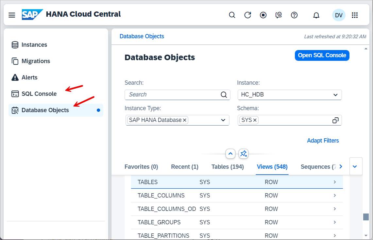Click the Last refreshed timestamp text

pyautogui.click(x=335, y=37)
